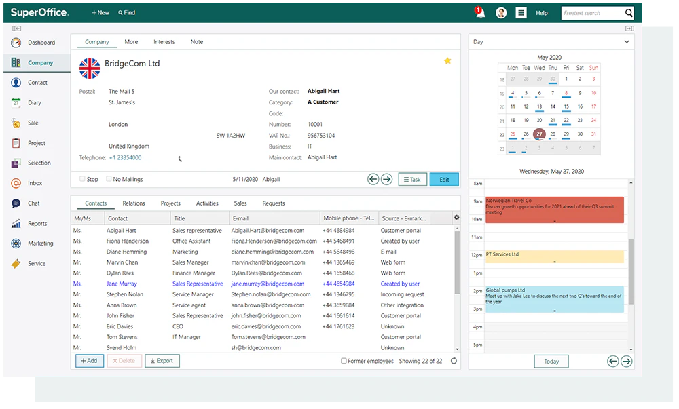Open the Marketing target icon
Image resolution: width=679 pixels, height=409 pixels.
[16, 244]
